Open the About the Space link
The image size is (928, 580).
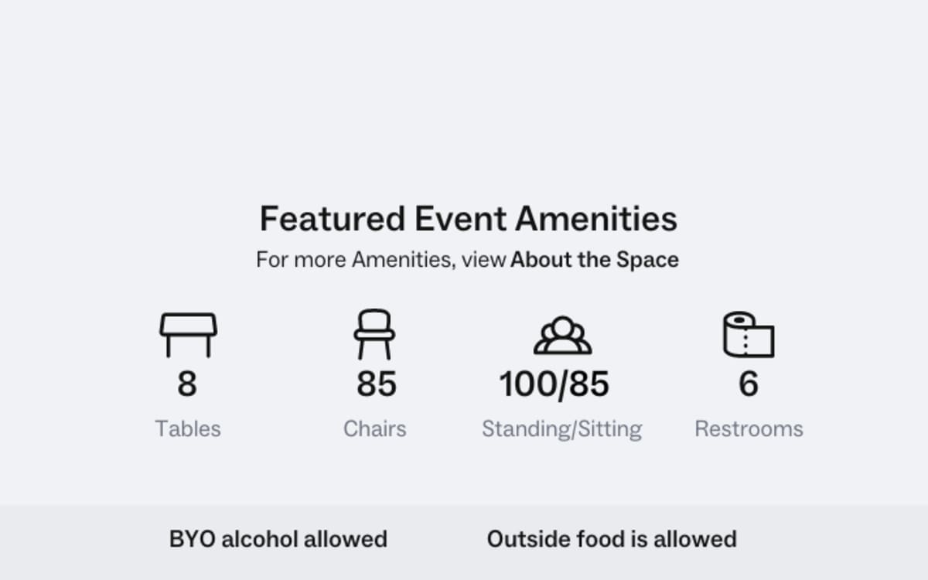(x=594, y=260)
